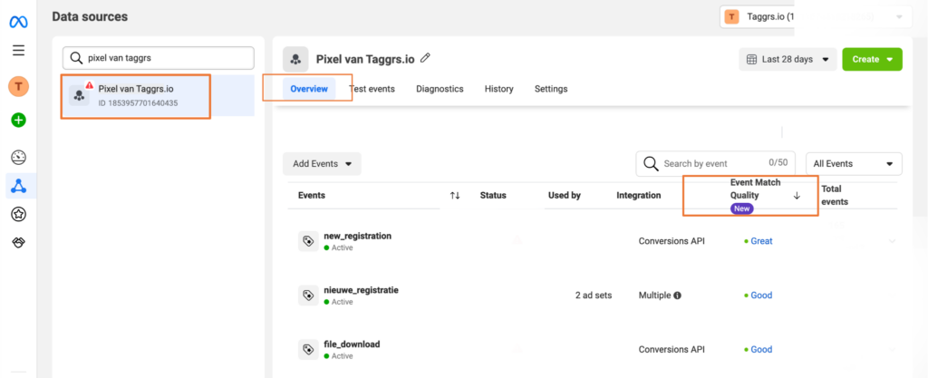Click the info icon next to Multiple

[677, 296]
